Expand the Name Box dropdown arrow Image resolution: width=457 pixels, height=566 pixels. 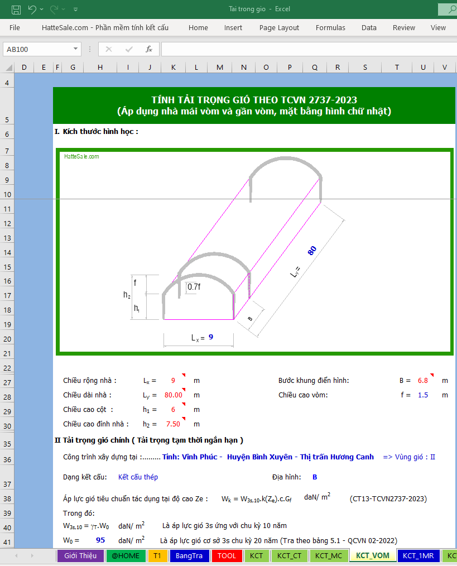click(75, 49)
